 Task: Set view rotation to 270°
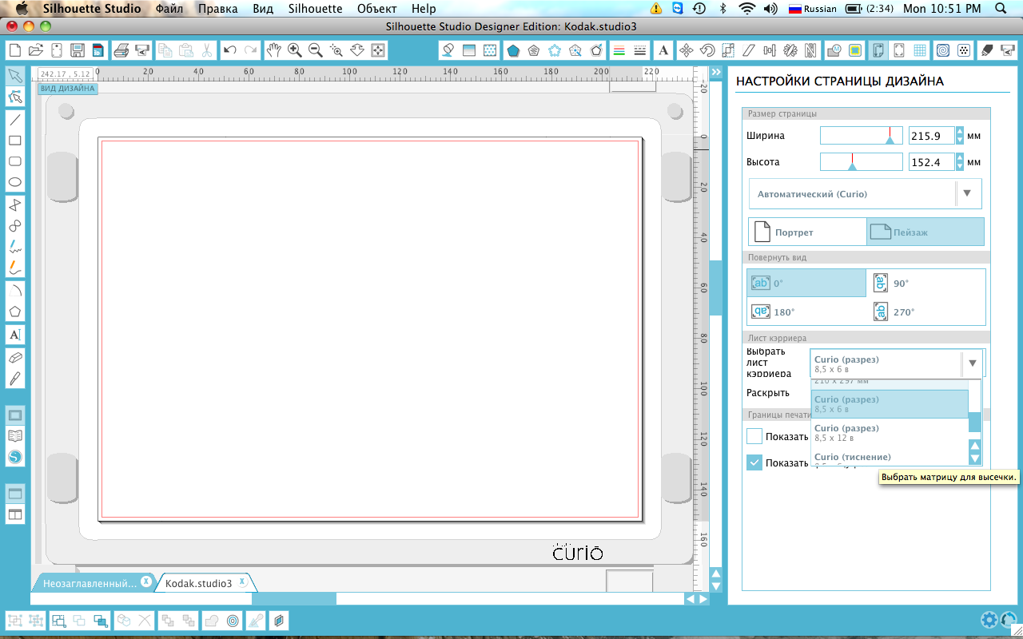(926, 312)
